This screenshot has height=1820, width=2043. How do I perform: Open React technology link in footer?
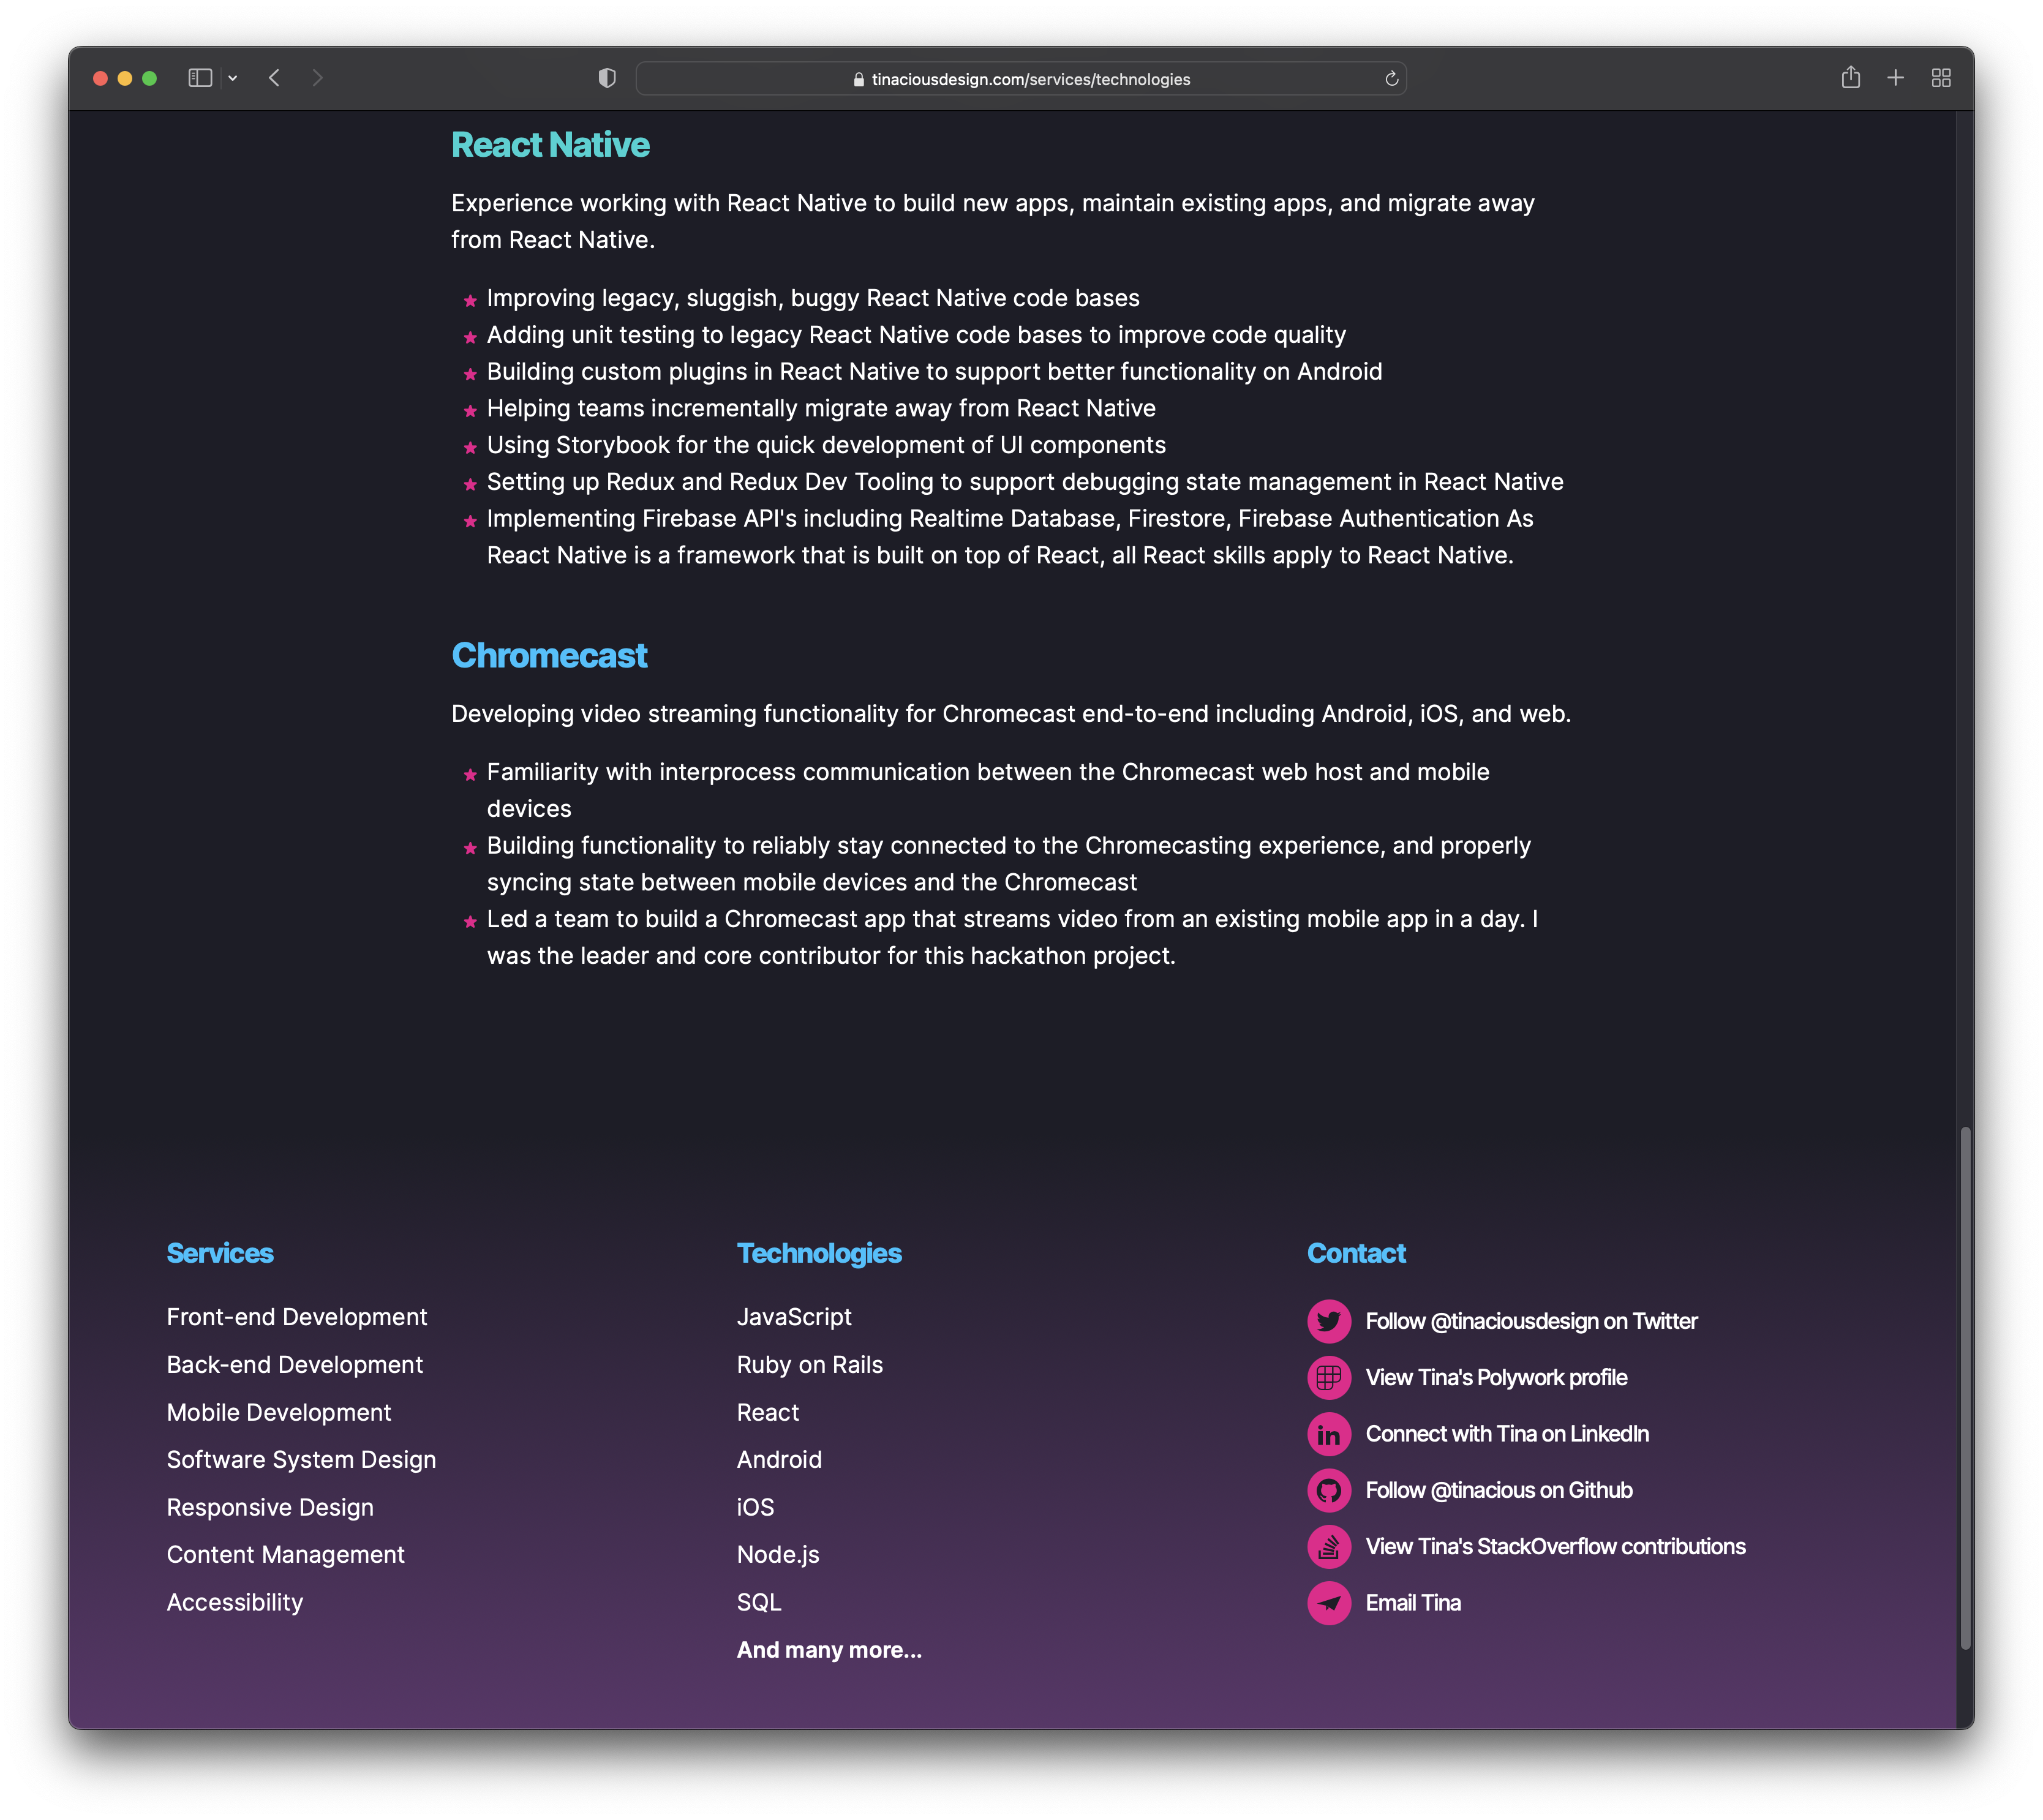[768, 1412]
